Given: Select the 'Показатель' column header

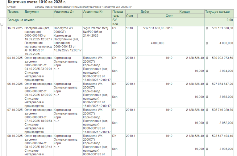Looking at the screenshot, I should pyautogui.click(x=118, y=14).
